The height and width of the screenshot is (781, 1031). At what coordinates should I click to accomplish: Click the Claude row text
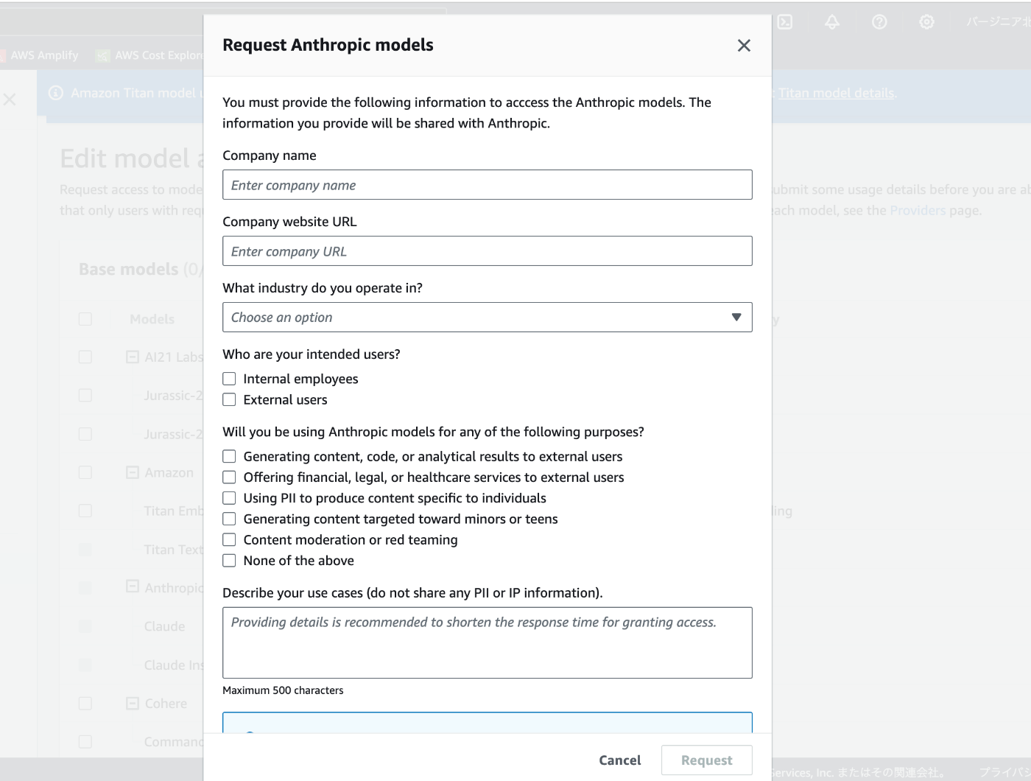click(164, 626)
